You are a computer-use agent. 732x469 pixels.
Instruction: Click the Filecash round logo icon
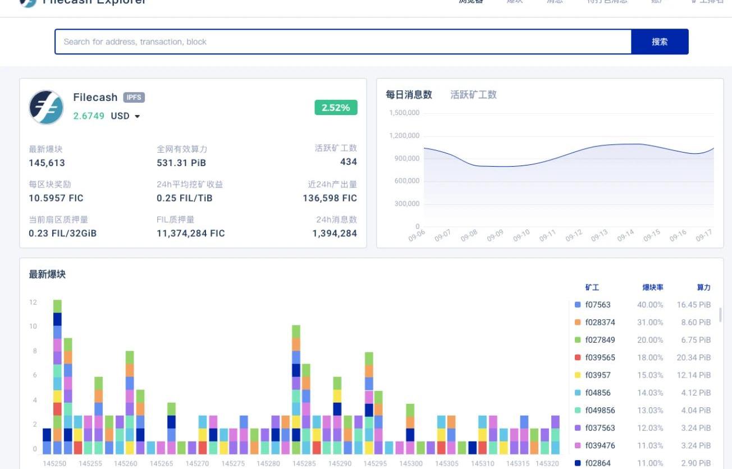click(46, 107)
